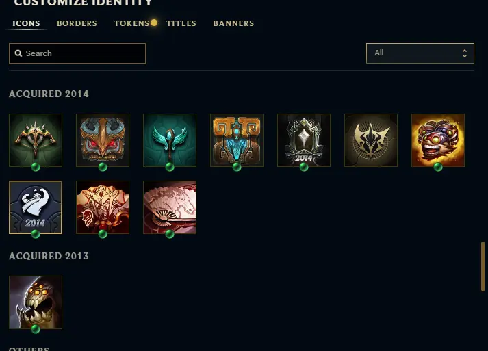Screen dimensions: 488x351
Task: Click the Icons tab
Action: click(26, 23)
